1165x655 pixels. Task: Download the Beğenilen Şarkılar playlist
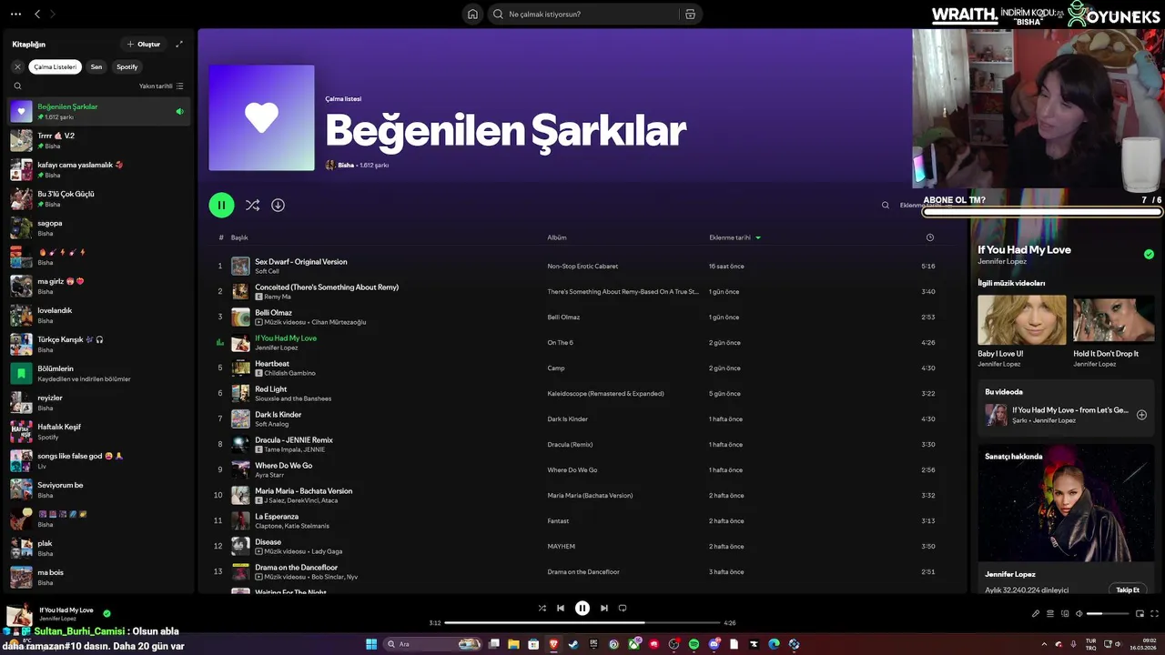[x=278, y=205]
